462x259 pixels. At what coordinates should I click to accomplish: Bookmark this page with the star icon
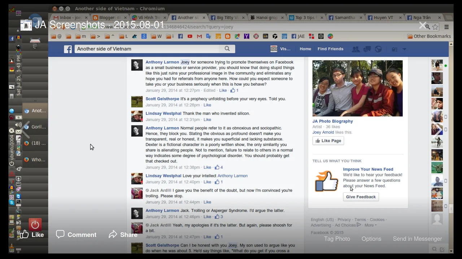click(435, 27)
